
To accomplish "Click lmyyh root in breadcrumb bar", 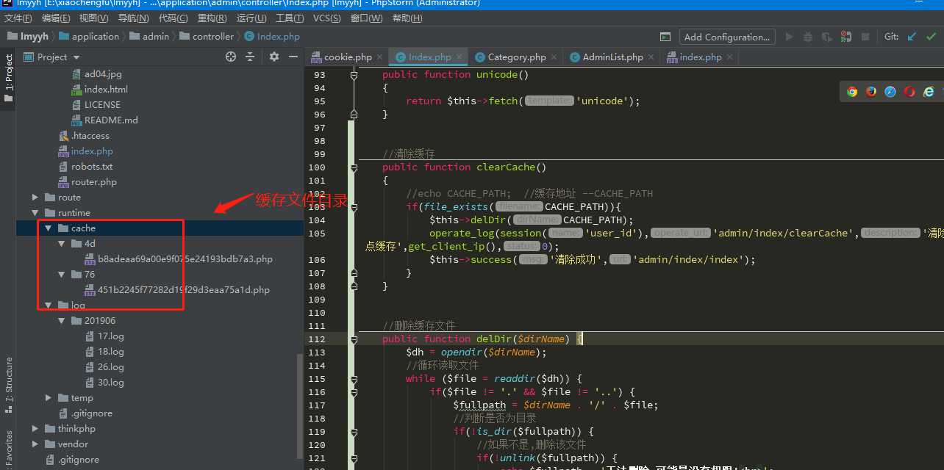I will [x=29, y=36].
